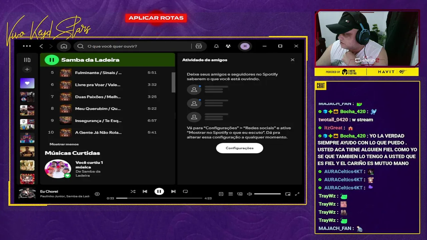Adjust the volume slider
427x240 pixels.
pos(268,194)
